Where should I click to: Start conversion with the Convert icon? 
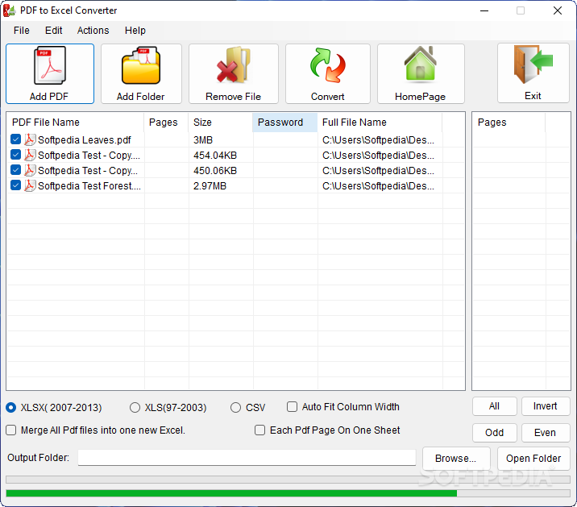327,65
